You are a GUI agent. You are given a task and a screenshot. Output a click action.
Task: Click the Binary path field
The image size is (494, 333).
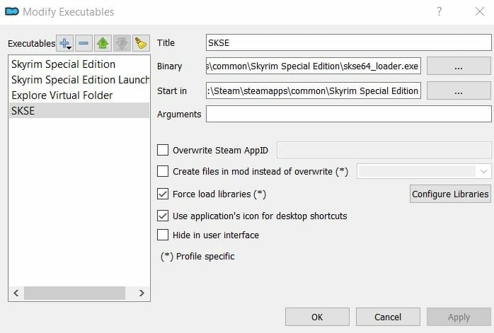point(314,66)
